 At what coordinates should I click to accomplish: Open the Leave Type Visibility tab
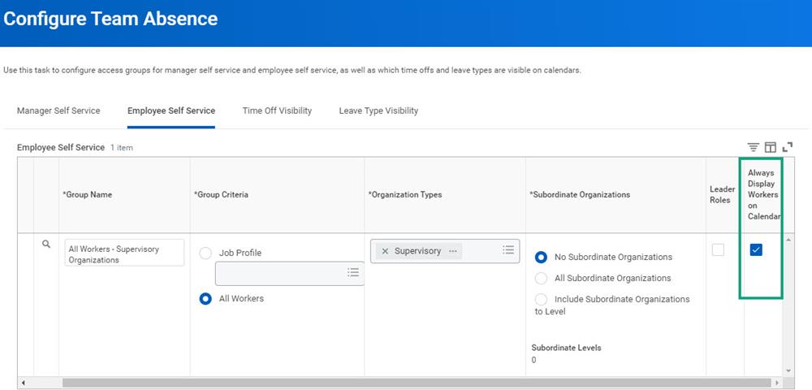coord(378,110)
